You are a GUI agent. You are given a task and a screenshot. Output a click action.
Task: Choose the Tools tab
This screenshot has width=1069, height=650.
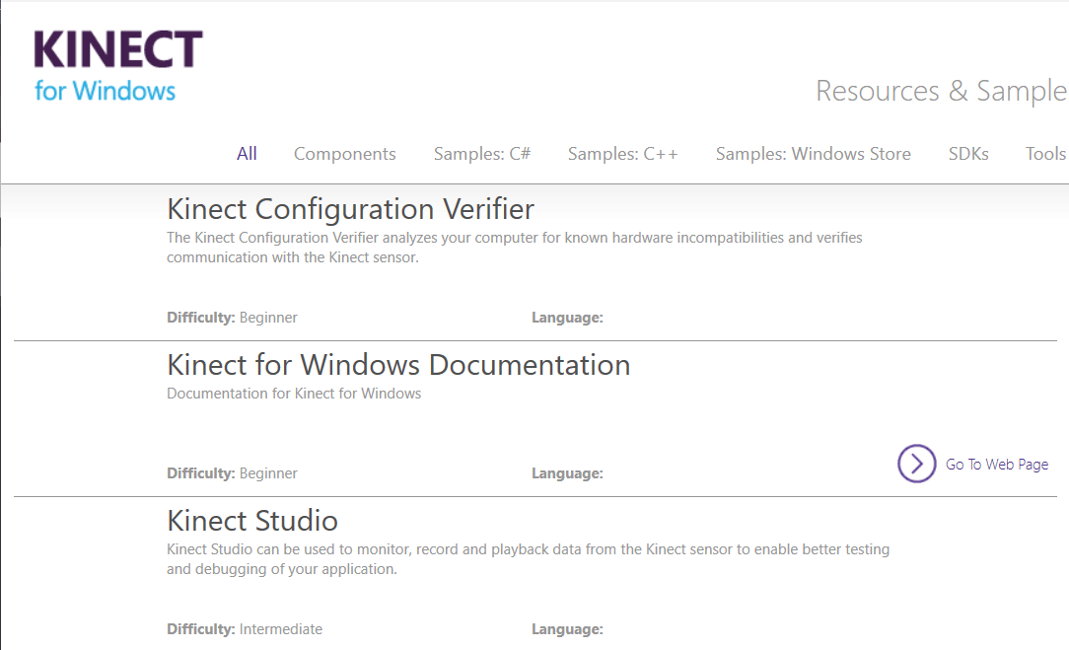click(x=1044, y=154)
